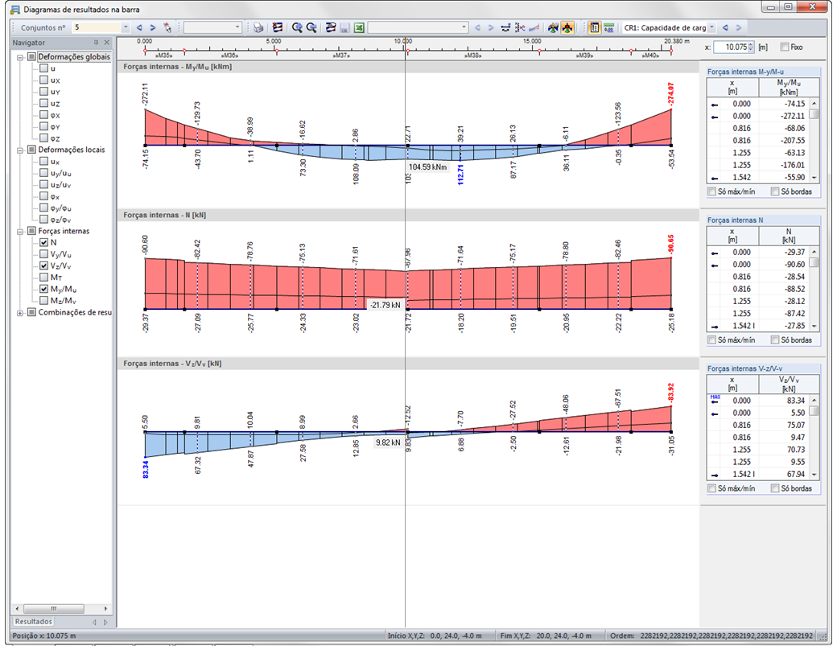Viewport: 837px width, 646px height.
Task: Close the Navigator panel
Action: (x=107, y=43)
